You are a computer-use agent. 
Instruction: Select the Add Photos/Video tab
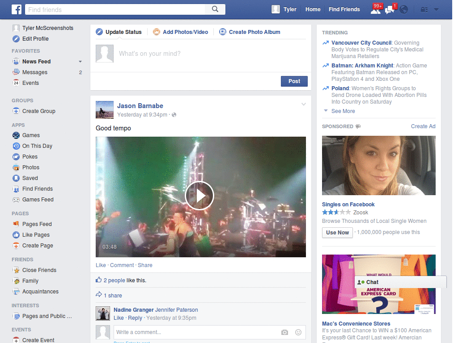tap(181, 32)
